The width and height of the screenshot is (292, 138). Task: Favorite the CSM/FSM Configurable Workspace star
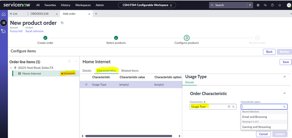pos(171,5)
